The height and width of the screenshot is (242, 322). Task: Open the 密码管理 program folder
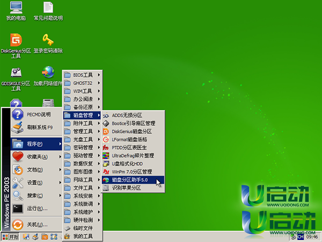[x=82, y=147]
